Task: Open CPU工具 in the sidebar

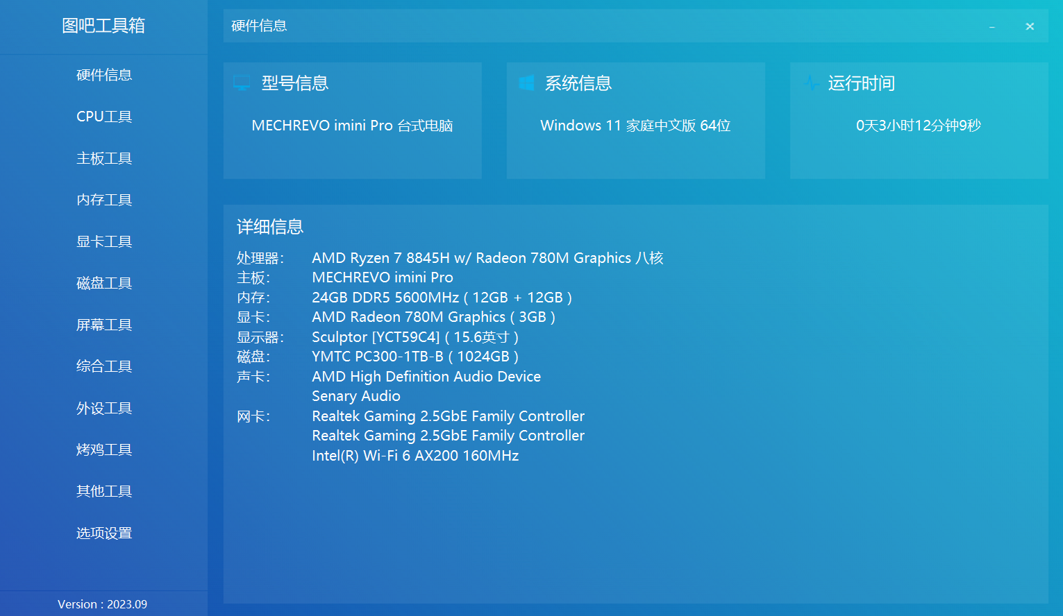Action: 104,117
